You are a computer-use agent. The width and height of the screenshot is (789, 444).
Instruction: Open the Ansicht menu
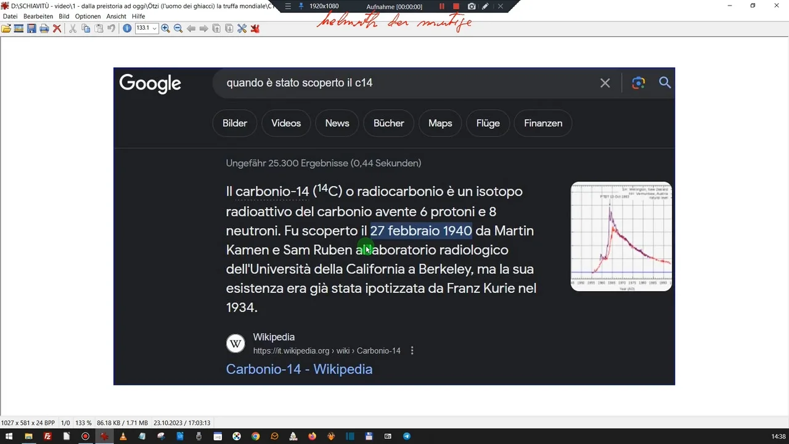[117, 17]
